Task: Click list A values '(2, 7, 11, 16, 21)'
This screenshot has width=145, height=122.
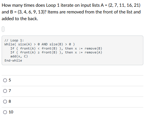Action: pos(124,5)
